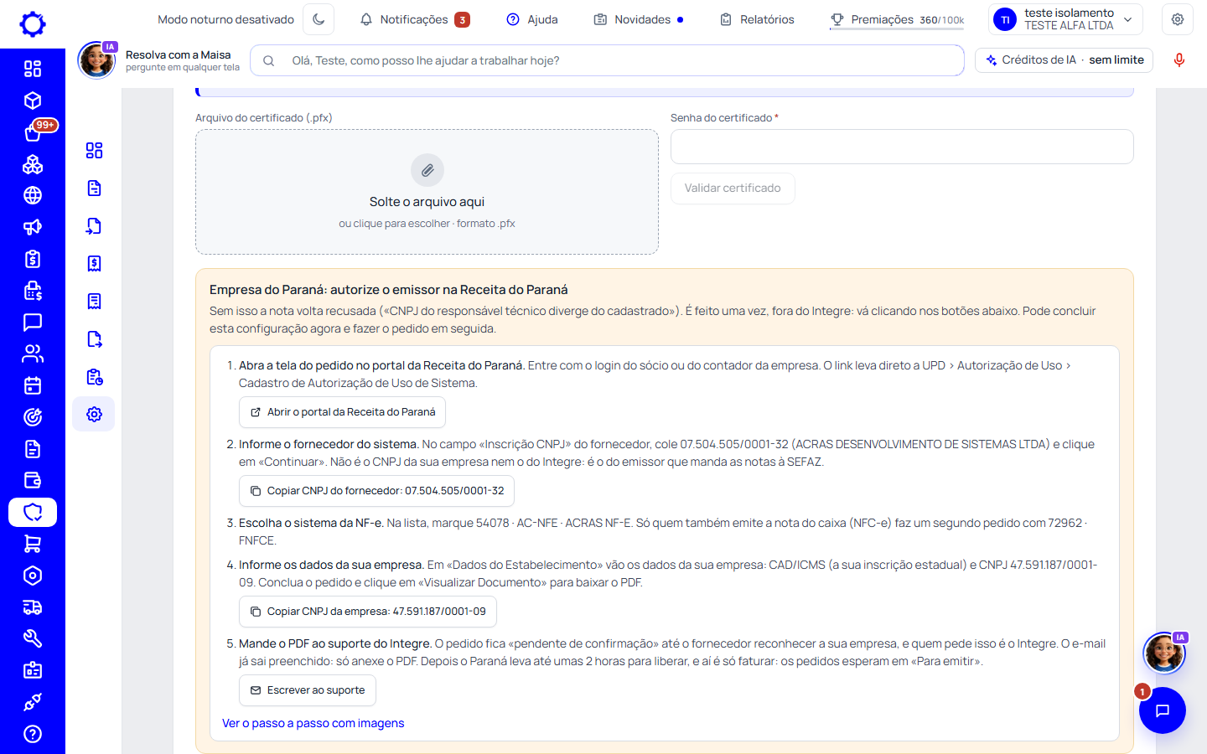Viewport: 1207px width, 754px height.
Task: Open the shopping cart icon in blue sidebar
Action: [x=33, y=544]
